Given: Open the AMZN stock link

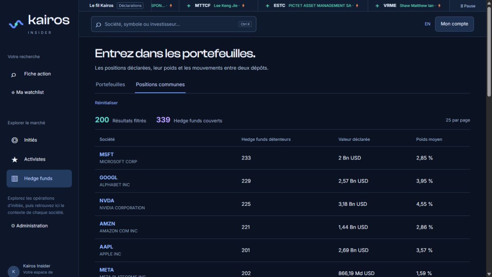Looking at the screenshot, I should (x=107, y=224).
